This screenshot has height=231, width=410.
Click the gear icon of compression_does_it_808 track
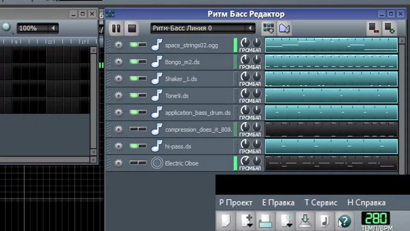119,129
